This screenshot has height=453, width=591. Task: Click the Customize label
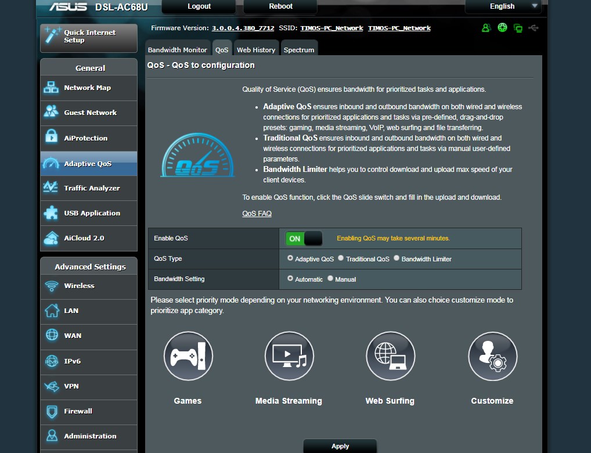492,401
